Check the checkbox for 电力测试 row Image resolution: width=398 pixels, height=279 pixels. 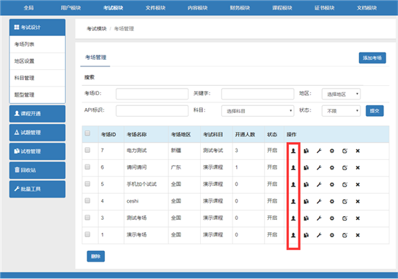[87, 150]
